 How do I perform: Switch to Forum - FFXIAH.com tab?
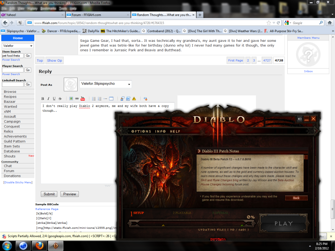[x=98, y=15]
